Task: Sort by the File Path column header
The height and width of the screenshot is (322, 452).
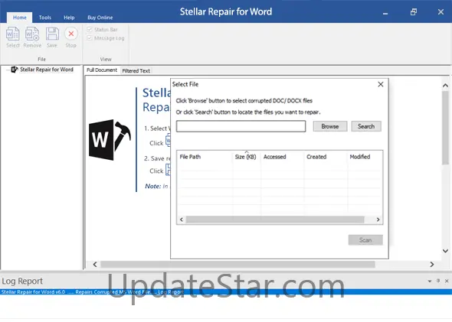Action: point(205,157)
